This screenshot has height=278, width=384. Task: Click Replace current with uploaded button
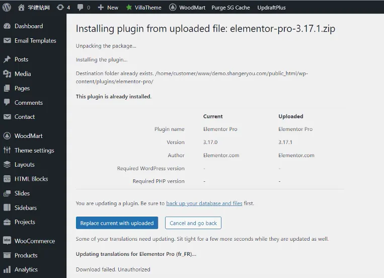click(x=117, y=223)
